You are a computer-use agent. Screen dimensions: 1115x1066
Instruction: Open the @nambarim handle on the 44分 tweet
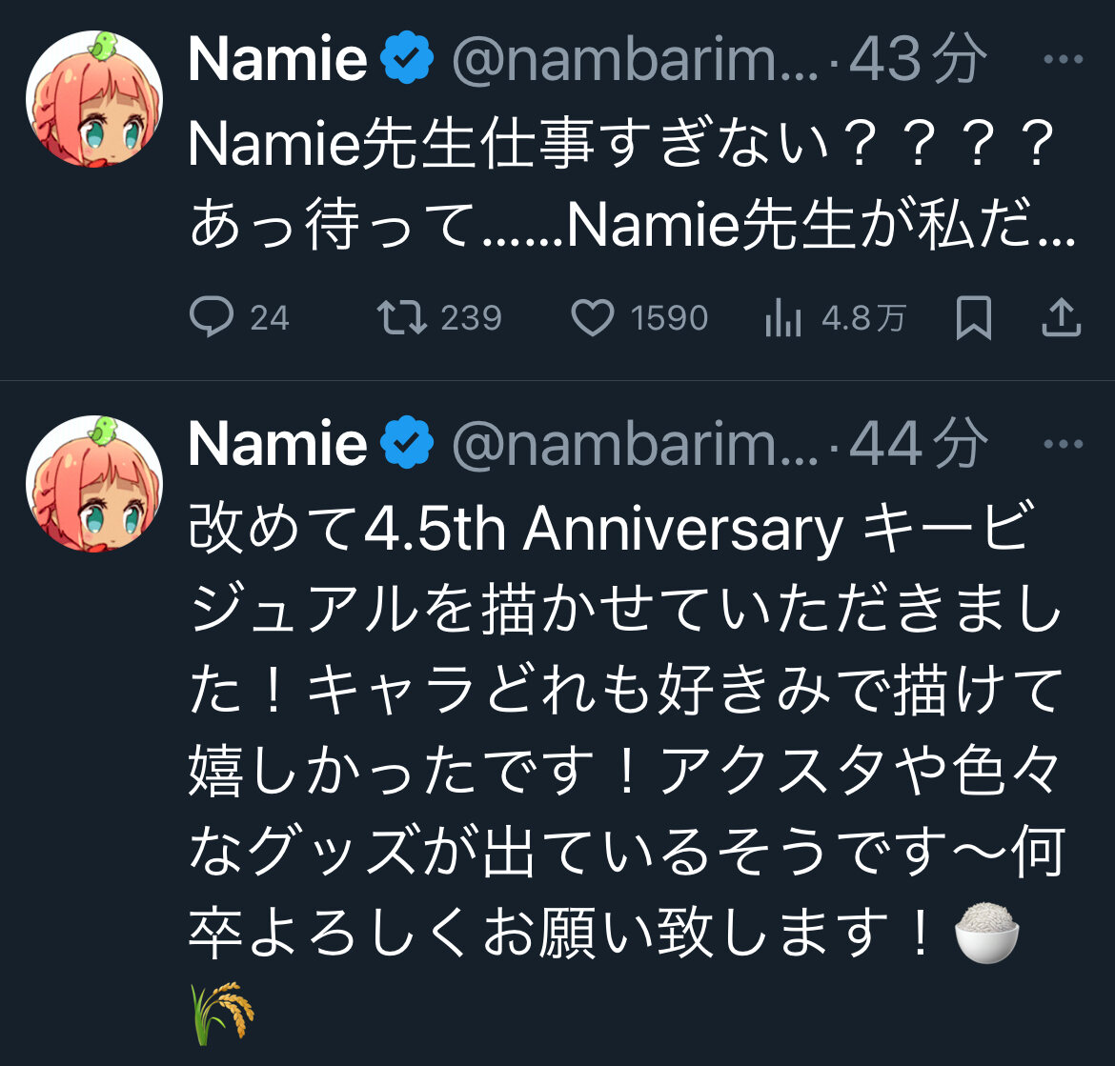[633, 444]
